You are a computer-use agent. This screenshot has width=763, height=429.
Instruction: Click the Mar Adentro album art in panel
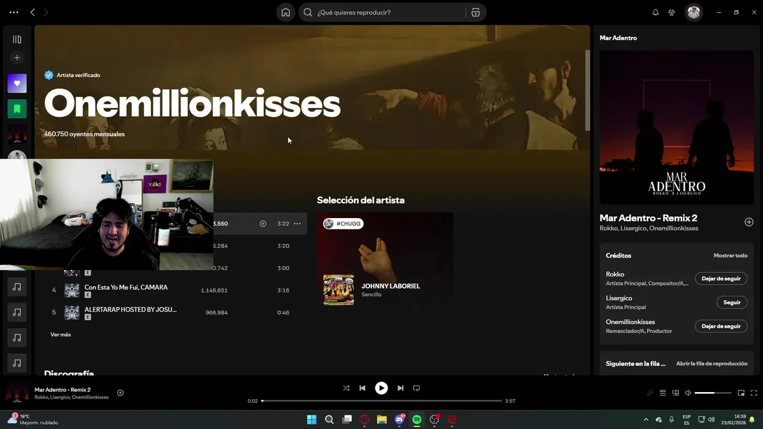coord(677,127)
